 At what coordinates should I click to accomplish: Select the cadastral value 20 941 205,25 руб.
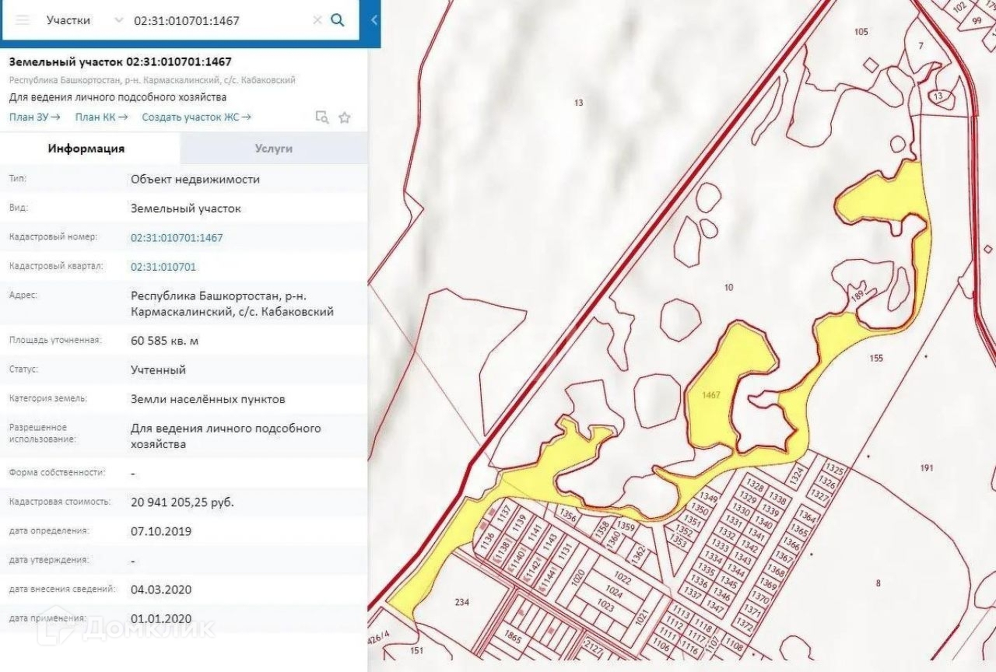pyautogui.click(x=182, y=502)
